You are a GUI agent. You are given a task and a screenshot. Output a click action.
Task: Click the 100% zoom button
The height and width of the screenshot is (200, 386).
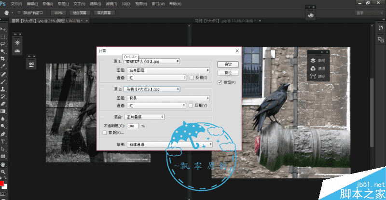coord(58,13)
